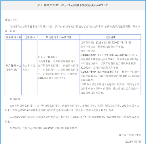Click the date 2026年7月7日
The height and width of the screenshot is (144, 146).
click(x=133, y=142)
